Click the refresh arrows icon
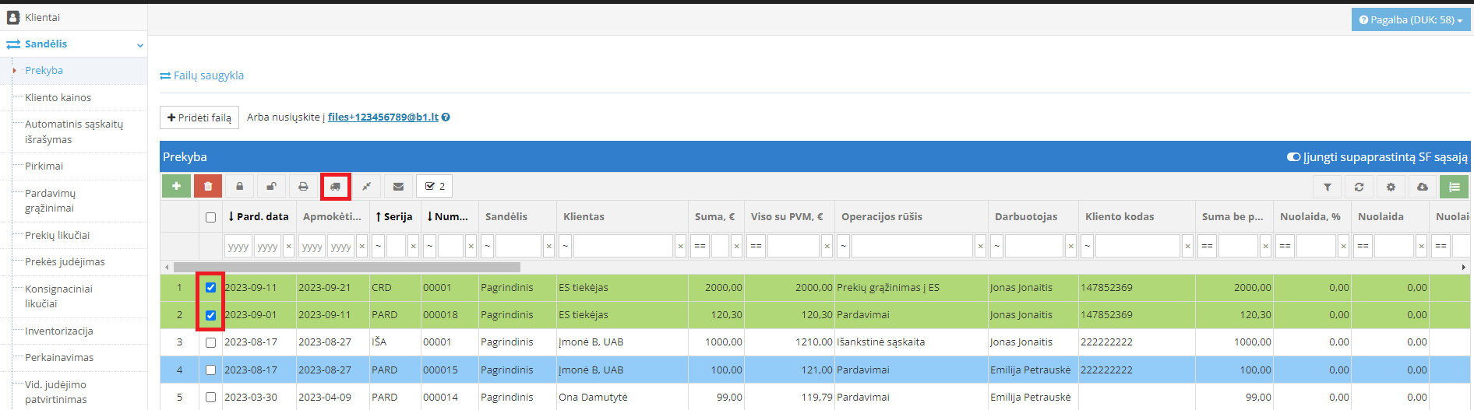The height and width of the screenshot is (410, 1474). point(1359,187)
